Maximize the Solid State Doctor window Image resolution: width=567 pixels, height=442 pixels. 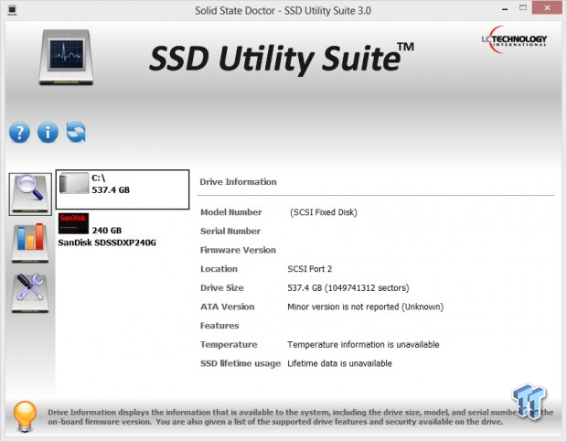(523, 8)
